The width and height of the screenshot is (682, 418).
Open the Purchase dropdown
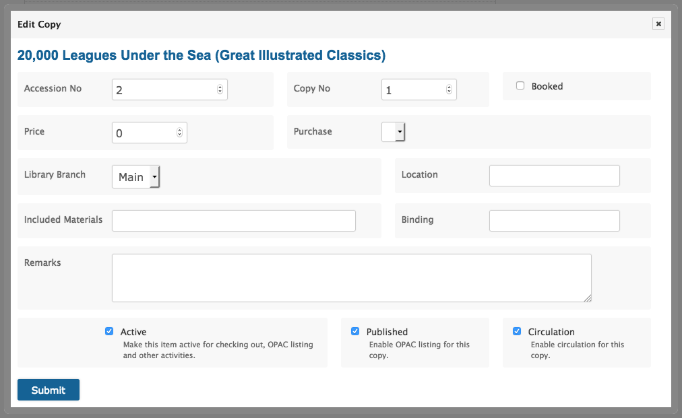[393, 132]
